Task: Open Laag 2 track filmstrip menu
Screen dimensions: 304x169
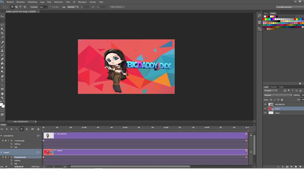Action: click(38, 152)
